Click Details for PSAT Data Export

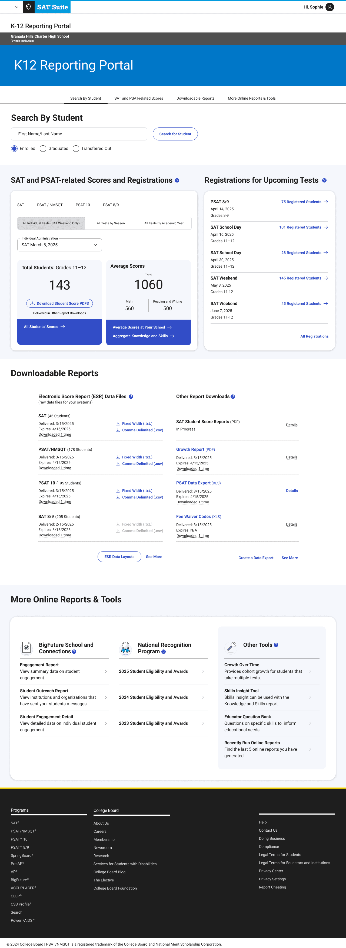[292, 491]
